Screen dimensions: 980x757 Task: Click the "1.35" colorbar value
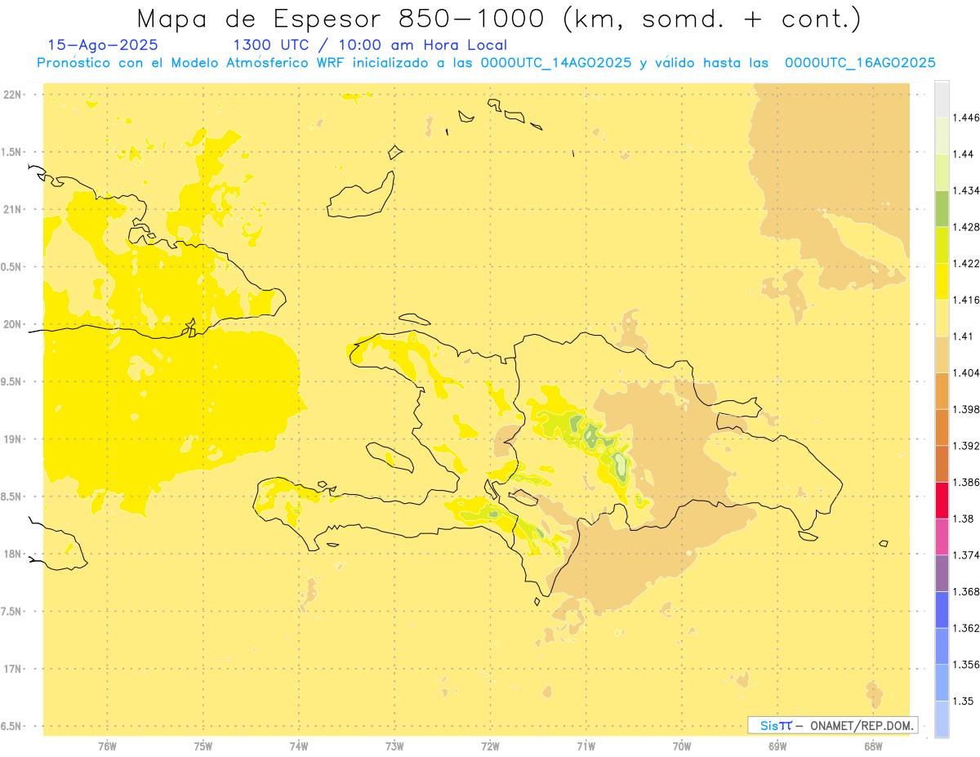pos(963,701)
